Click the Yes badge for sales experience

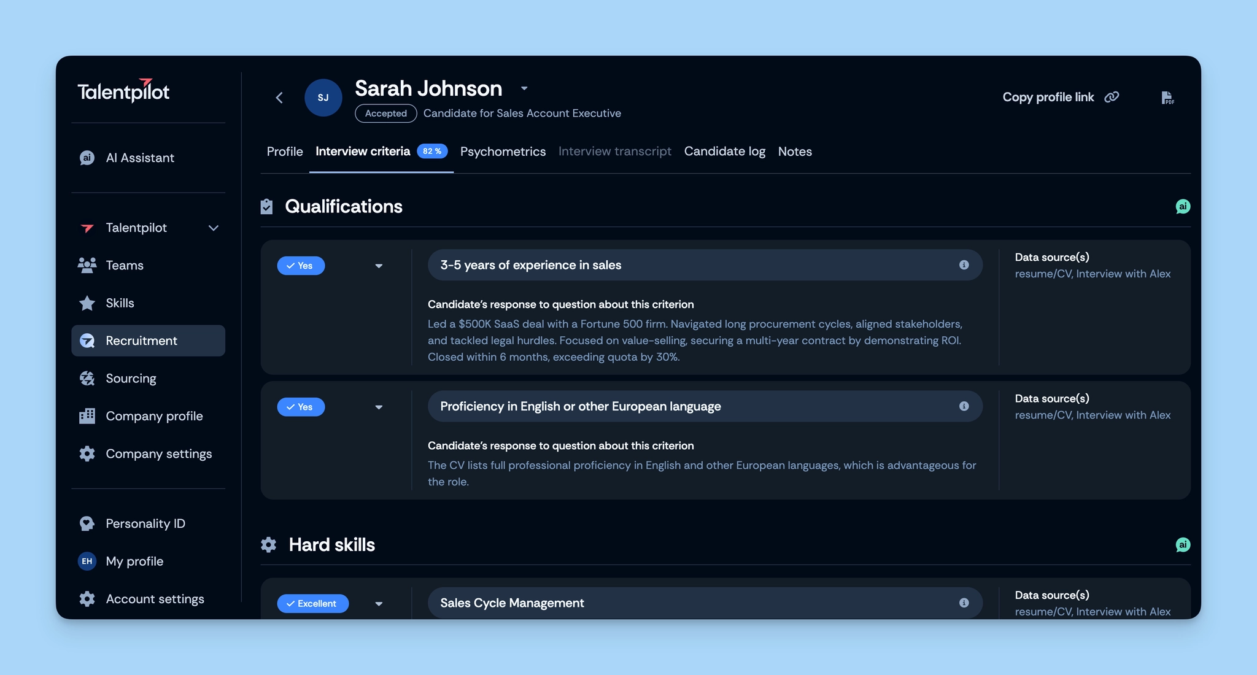point(300,266)
